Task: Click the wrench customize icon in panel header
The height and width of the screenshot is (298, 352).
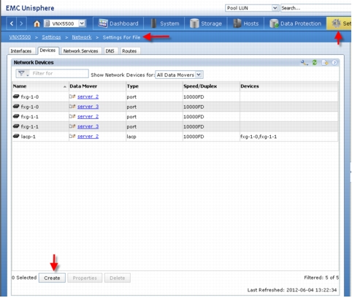Action: coord(304,63)
